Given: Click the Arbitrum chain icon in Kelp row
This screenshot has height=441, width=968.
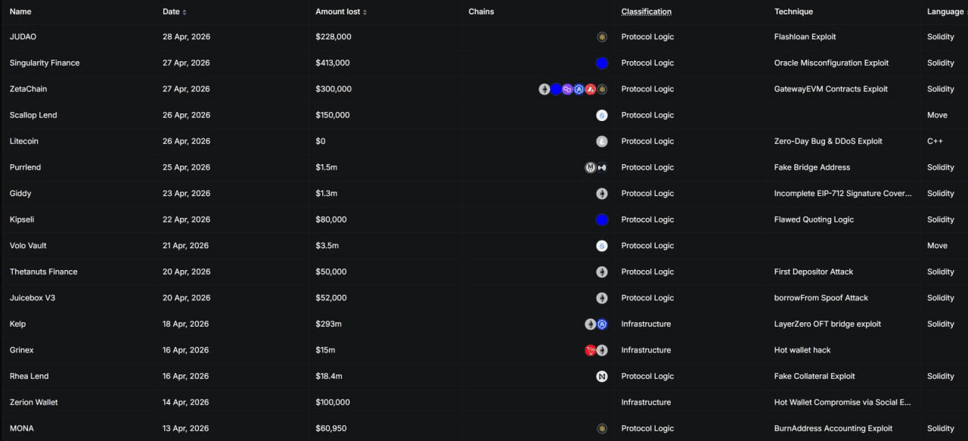Looking at the screenshot, I should (x=602, y=324).
